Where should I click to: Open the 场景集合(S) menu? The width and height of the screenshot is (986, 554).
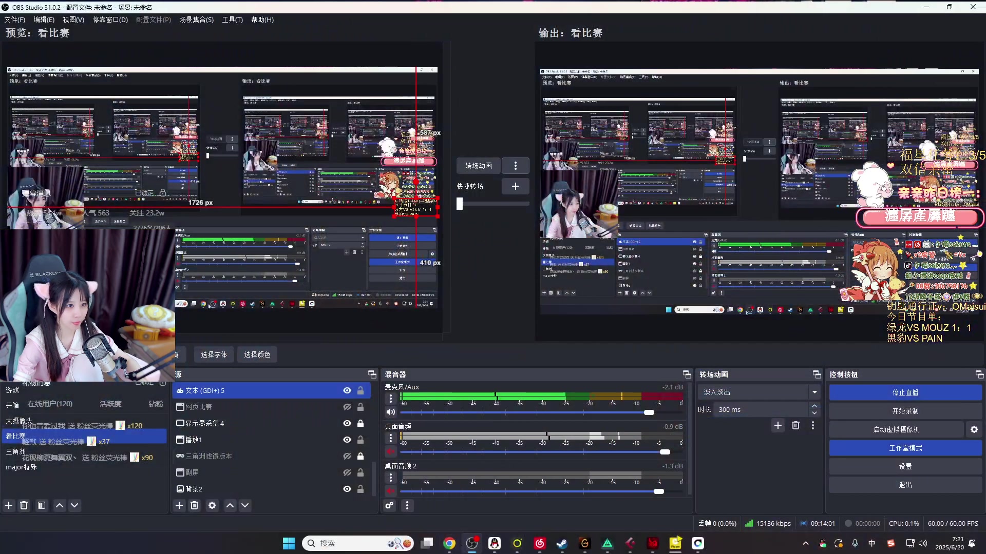[196, 19]
